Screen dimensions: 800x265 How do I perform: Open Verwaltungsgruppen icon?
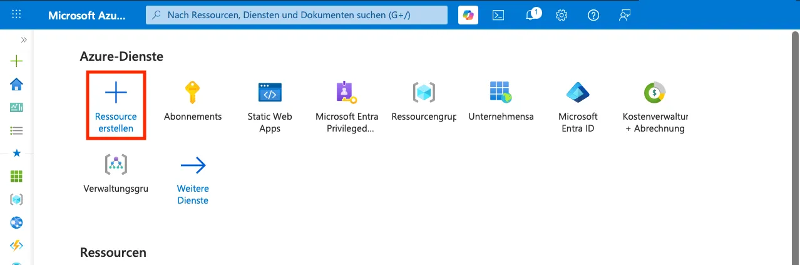tap(116, 164)
